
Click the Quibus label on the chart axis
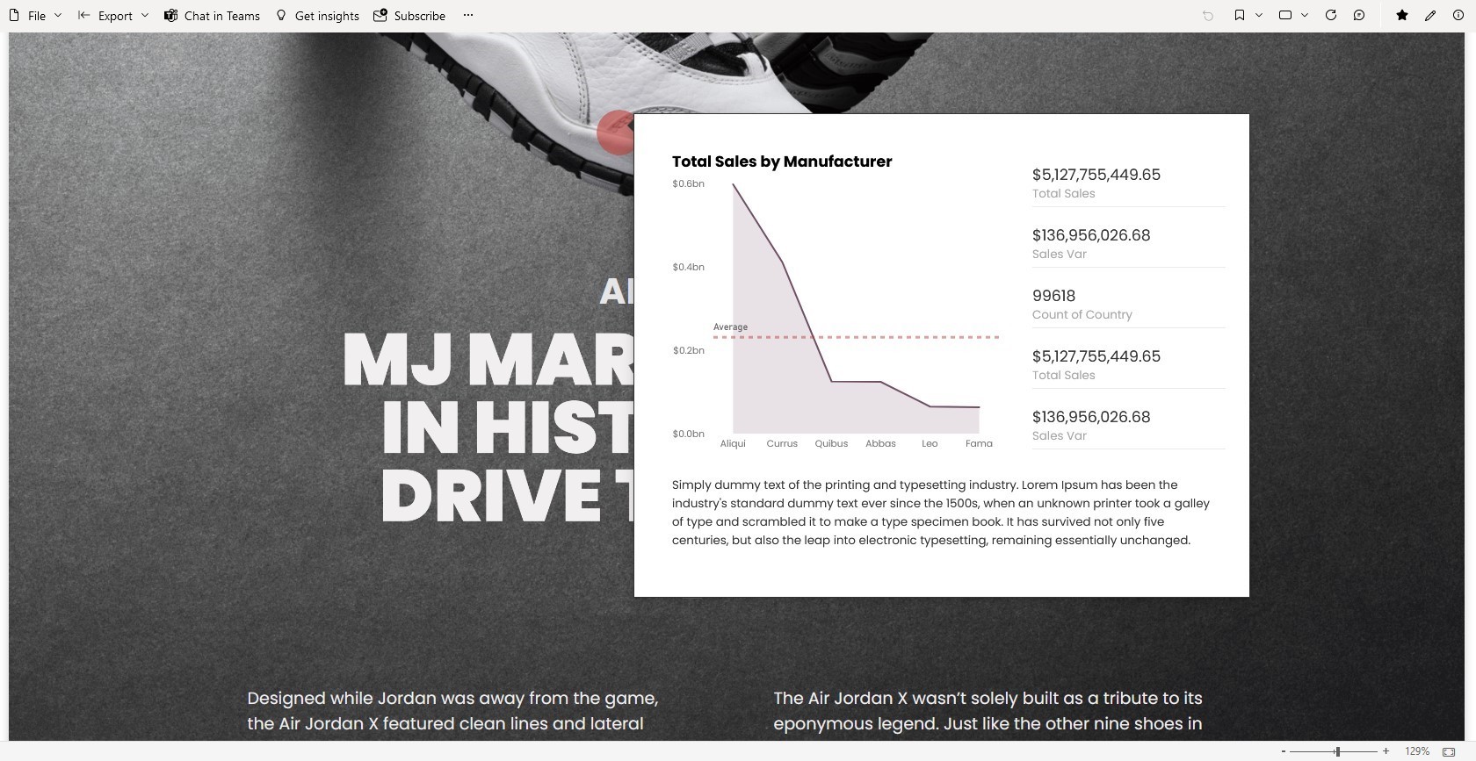pyautogui.click(x=831, y=443)
